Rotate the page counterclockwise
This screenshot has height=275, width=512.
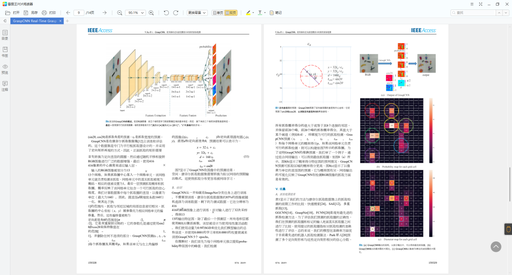pyautogui.click(x=166, y=13)
